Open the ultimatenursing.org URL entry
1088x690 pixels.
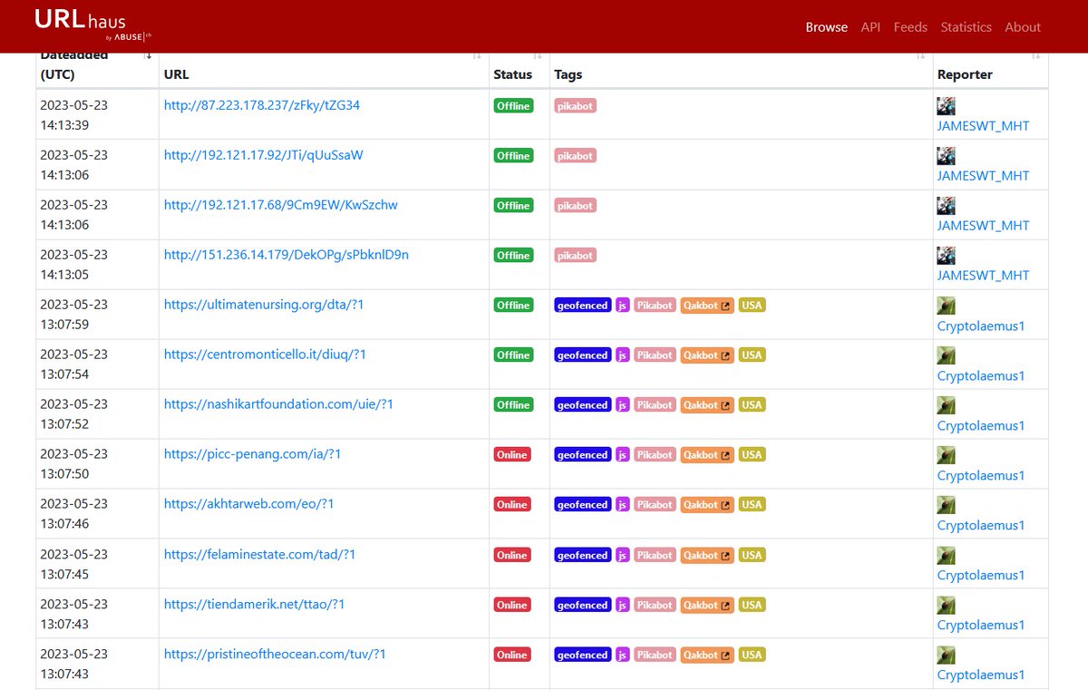tap(264, 305)
